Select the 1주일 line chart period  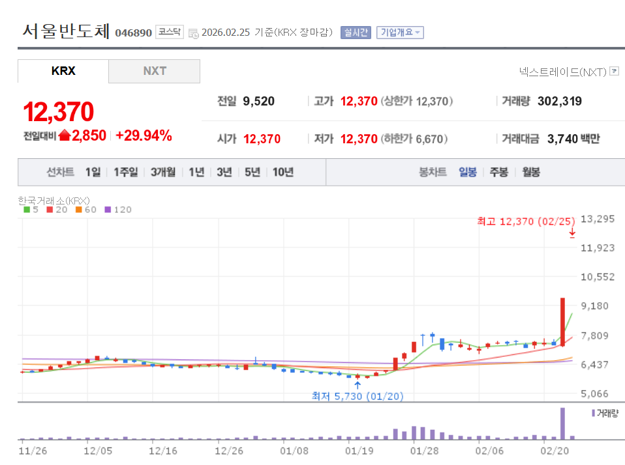pos(125,172)
